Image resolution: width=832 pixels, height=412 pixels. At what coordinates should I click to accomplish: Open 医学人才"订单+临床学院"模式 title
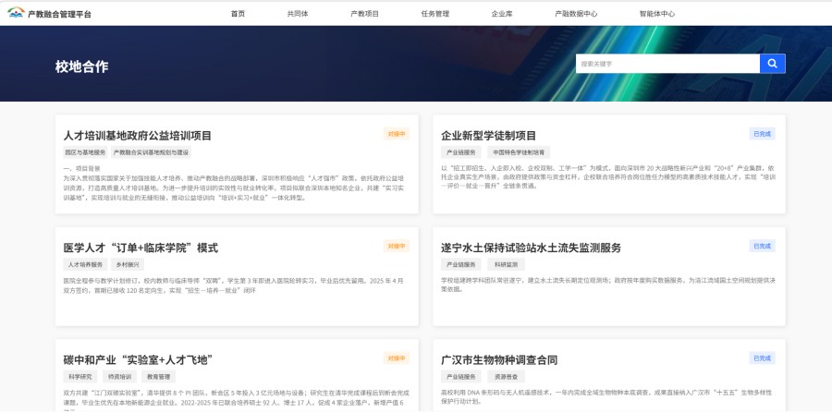[141, 248]
